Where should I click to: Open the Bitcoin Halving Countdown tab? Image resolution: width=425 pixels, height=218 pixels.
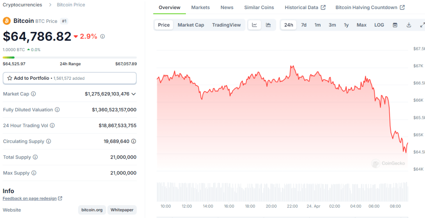pyautogui.click(x=370, y=7)
